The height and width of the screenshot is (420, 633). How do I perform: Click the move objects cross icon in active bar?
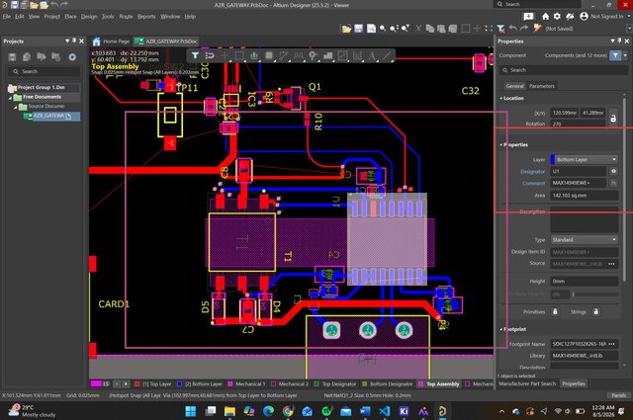click(225, 55)
